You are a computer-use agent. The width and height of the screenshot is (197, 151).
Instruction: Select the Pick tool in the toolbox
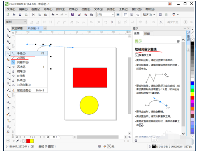coord(9,30)
